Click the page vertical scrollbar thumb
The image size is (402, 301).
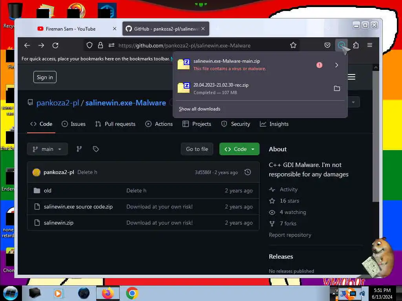coord(376,136)
